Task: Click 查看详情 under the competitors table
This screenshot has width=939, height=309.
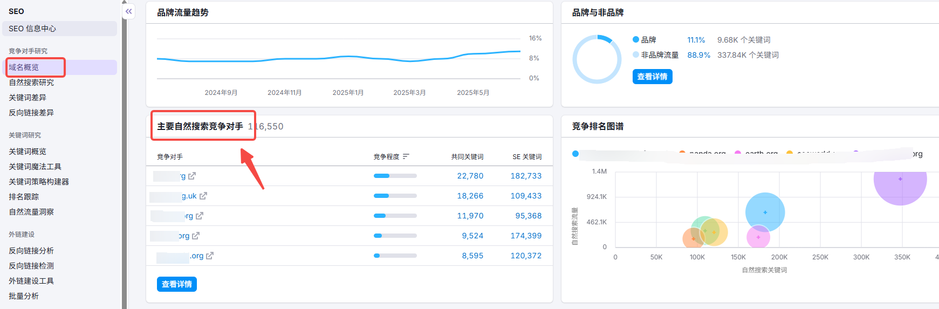Action: (177, 284)
